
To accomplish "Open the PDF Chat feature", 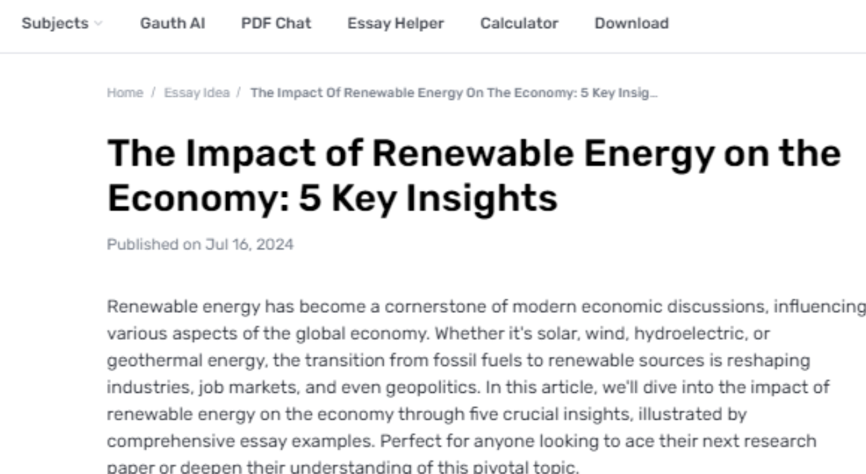I will click(x=275, y=24).
